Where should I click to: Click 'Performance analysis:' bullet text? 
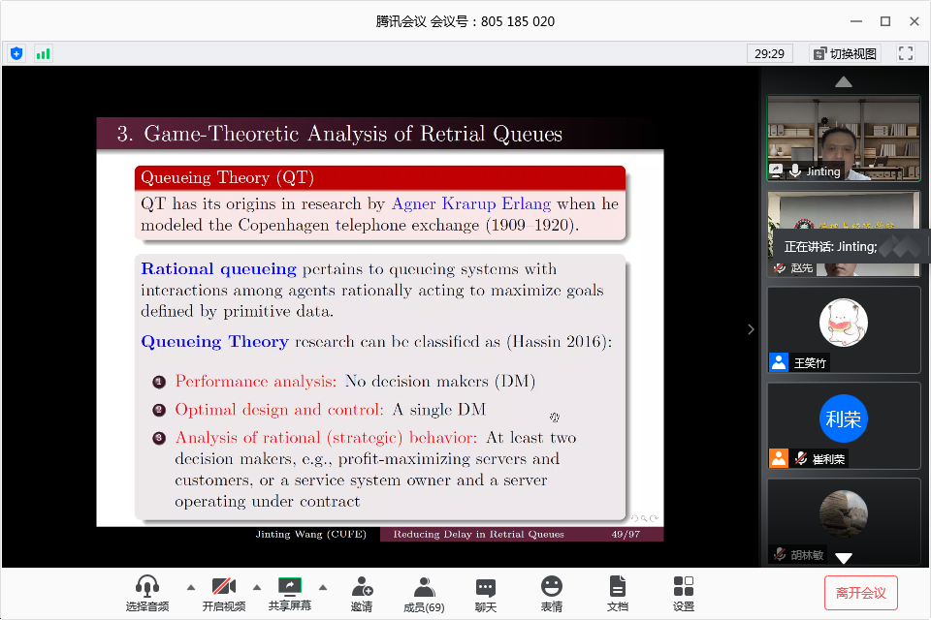[x=256, y=381]
